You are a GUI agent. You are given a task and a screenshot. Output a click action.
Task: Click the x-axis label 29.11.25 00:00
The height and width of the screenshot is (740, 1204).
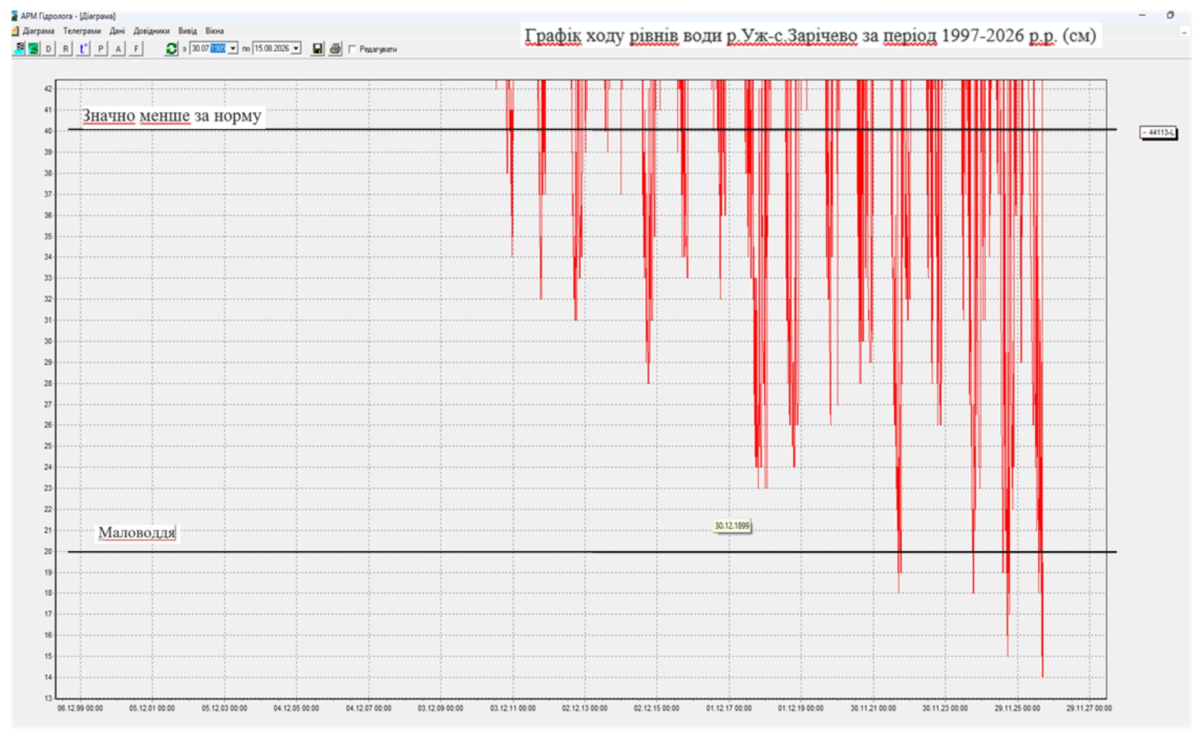tap(1017, 708)
